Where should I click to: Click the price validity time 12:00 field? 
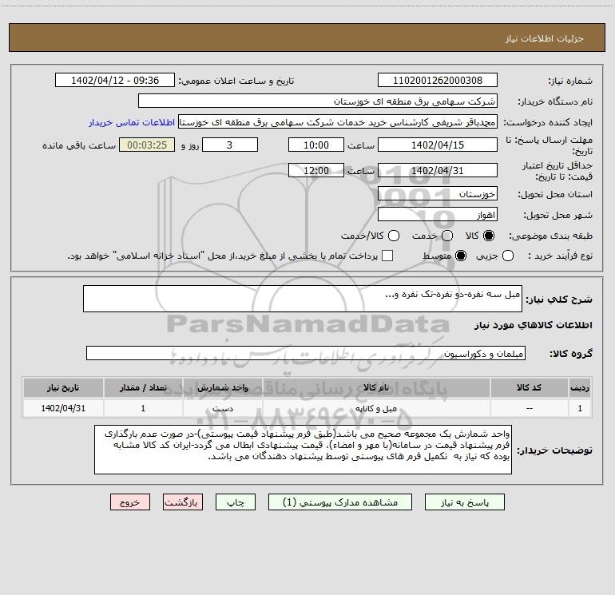[316, 171]
